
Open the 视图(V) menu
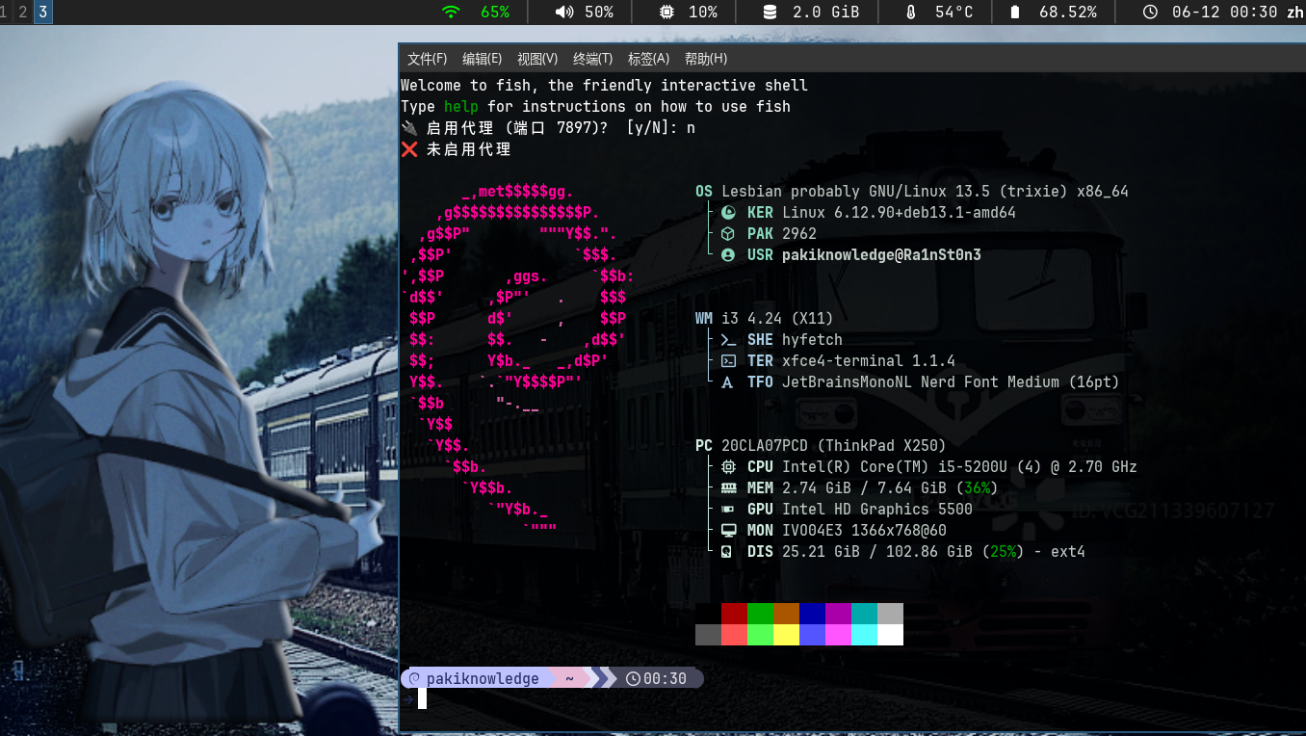[x=537, y=59]
